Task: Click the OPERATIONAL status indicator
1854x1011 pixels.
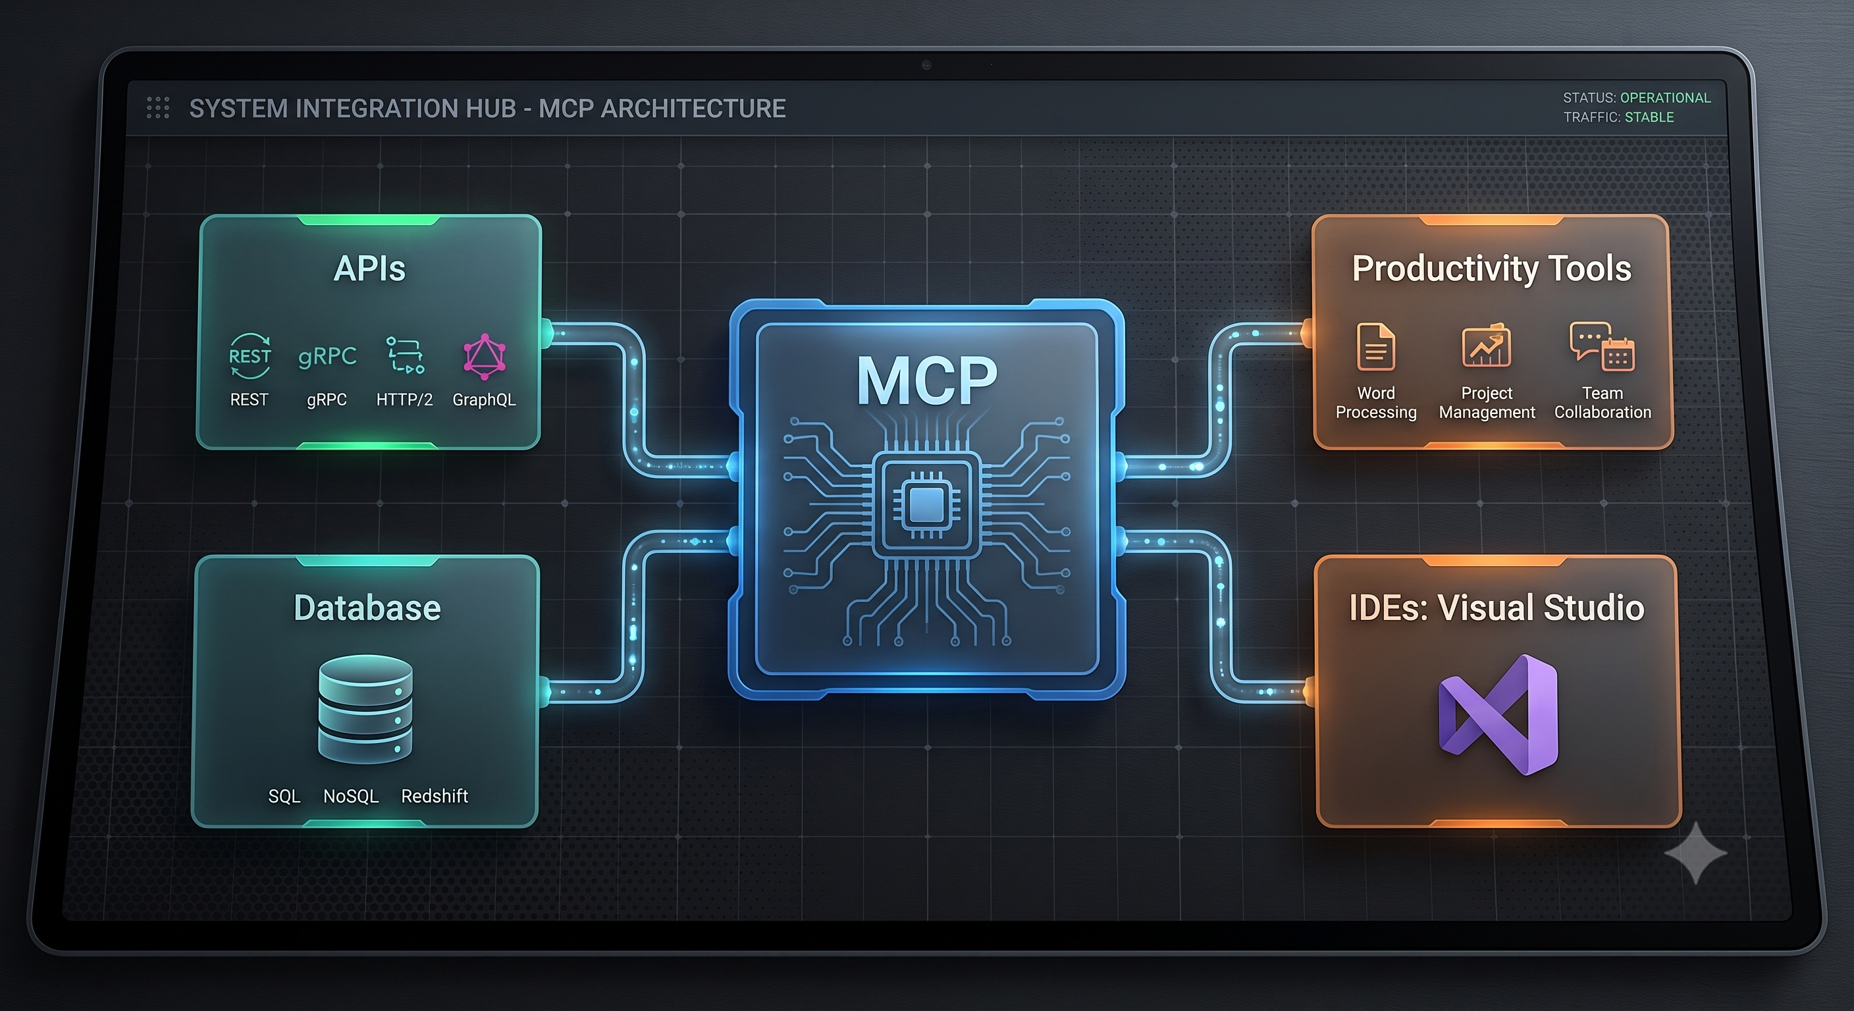Action: tap(1666, 98)
